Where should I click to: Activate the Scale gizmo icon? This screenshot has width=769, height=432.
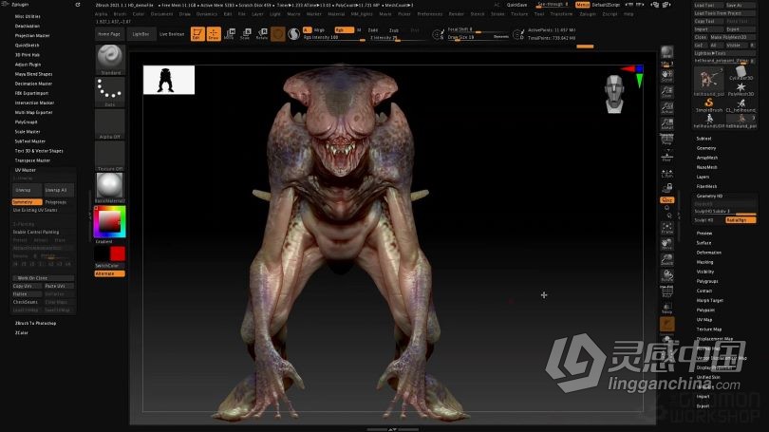tap(246, 34)
